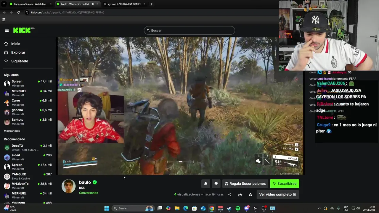Open Outlook from the taskbar

tap(203, 208)
